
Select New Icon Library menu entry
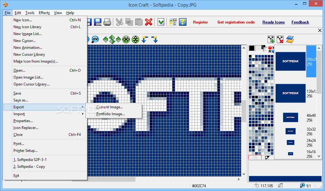[45, 27]
